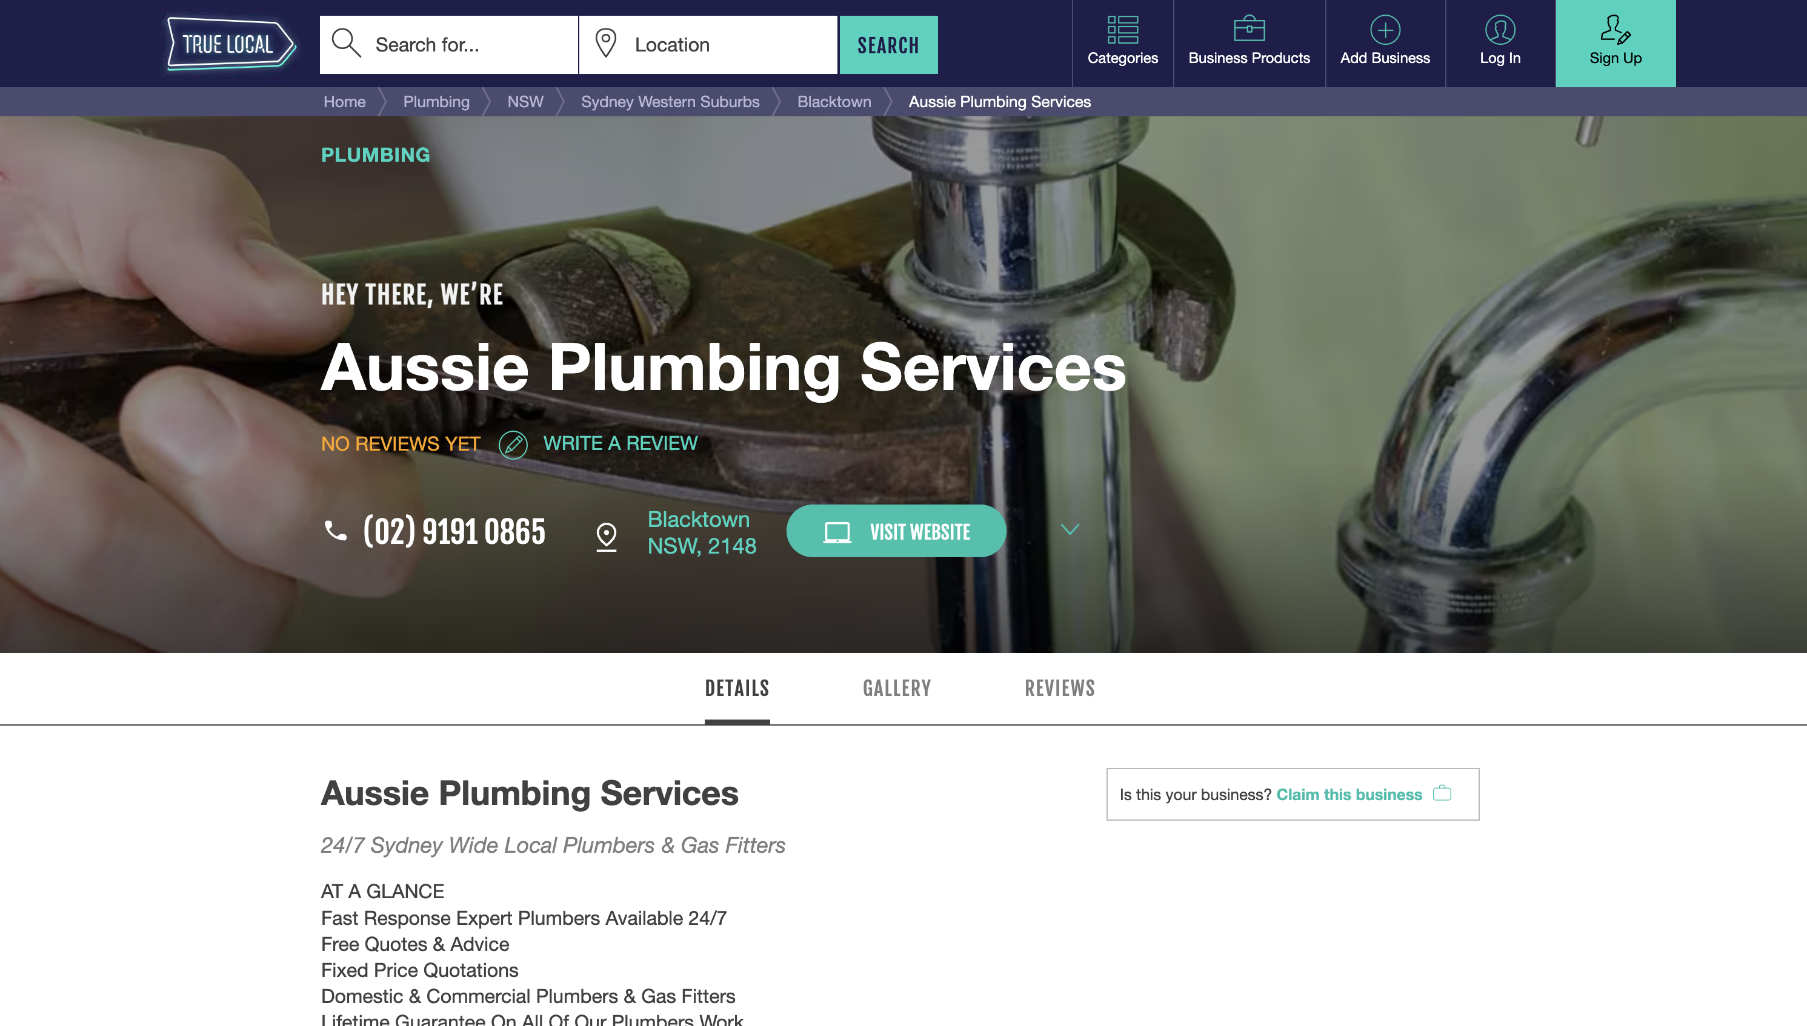Click the Search button
This screenshot has height=1026, width=1807.
(888, 44)
